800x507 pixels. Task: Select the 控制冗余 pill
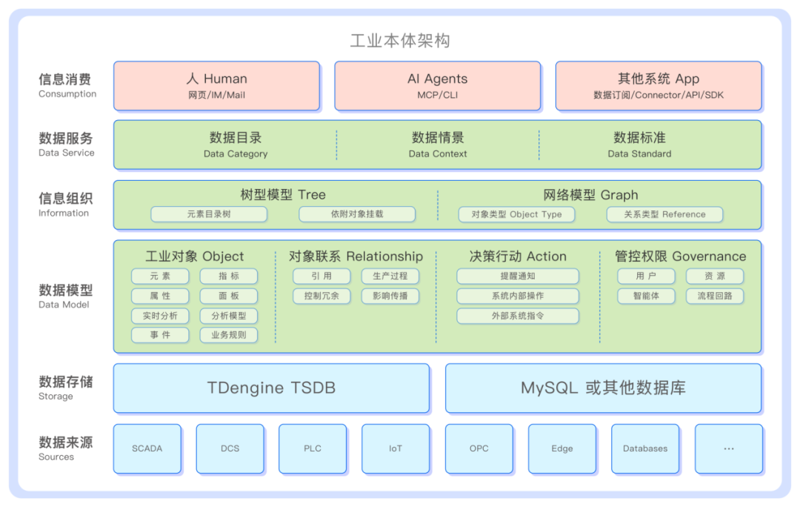click(x=321, y=296)
